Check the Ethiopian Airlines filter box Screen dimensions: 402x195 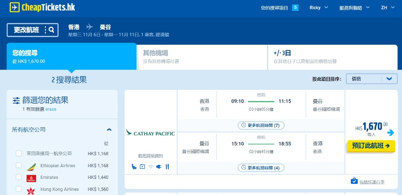tap(19, 166)
